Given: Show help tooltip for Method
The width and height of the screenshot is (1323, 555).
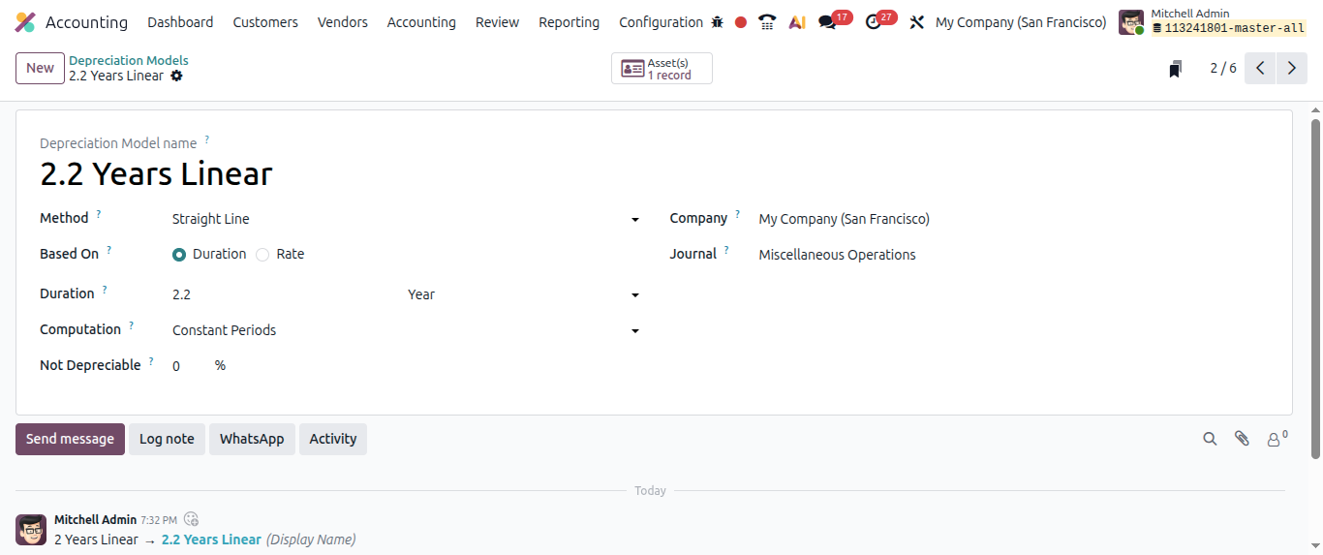Looking at the screenshot, I should pos(98,214).
